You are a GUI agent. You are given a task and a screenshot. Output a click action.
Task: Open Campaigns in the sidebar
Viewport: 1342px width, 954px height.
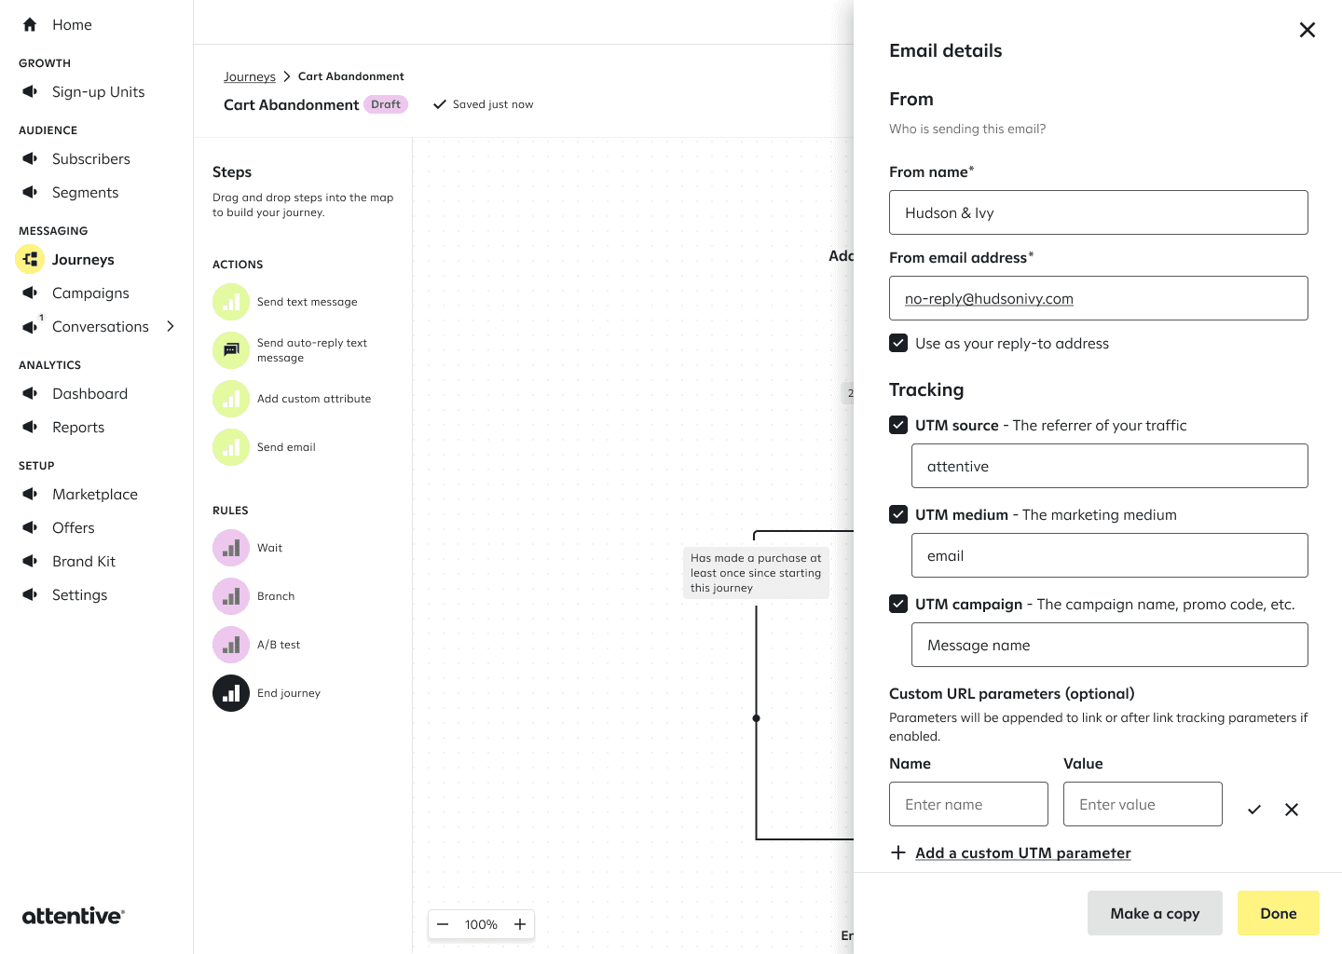click(x=90, y=293)
